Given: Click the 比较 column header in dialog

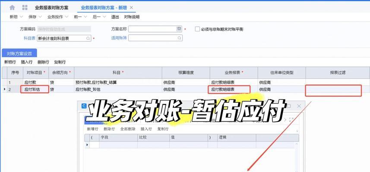Looking at the screenshot, I should [x=153, y=138].
